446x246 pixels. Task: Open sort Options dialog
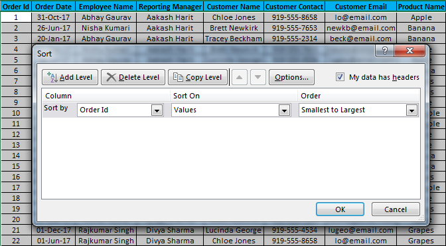(x=291, y=77)
